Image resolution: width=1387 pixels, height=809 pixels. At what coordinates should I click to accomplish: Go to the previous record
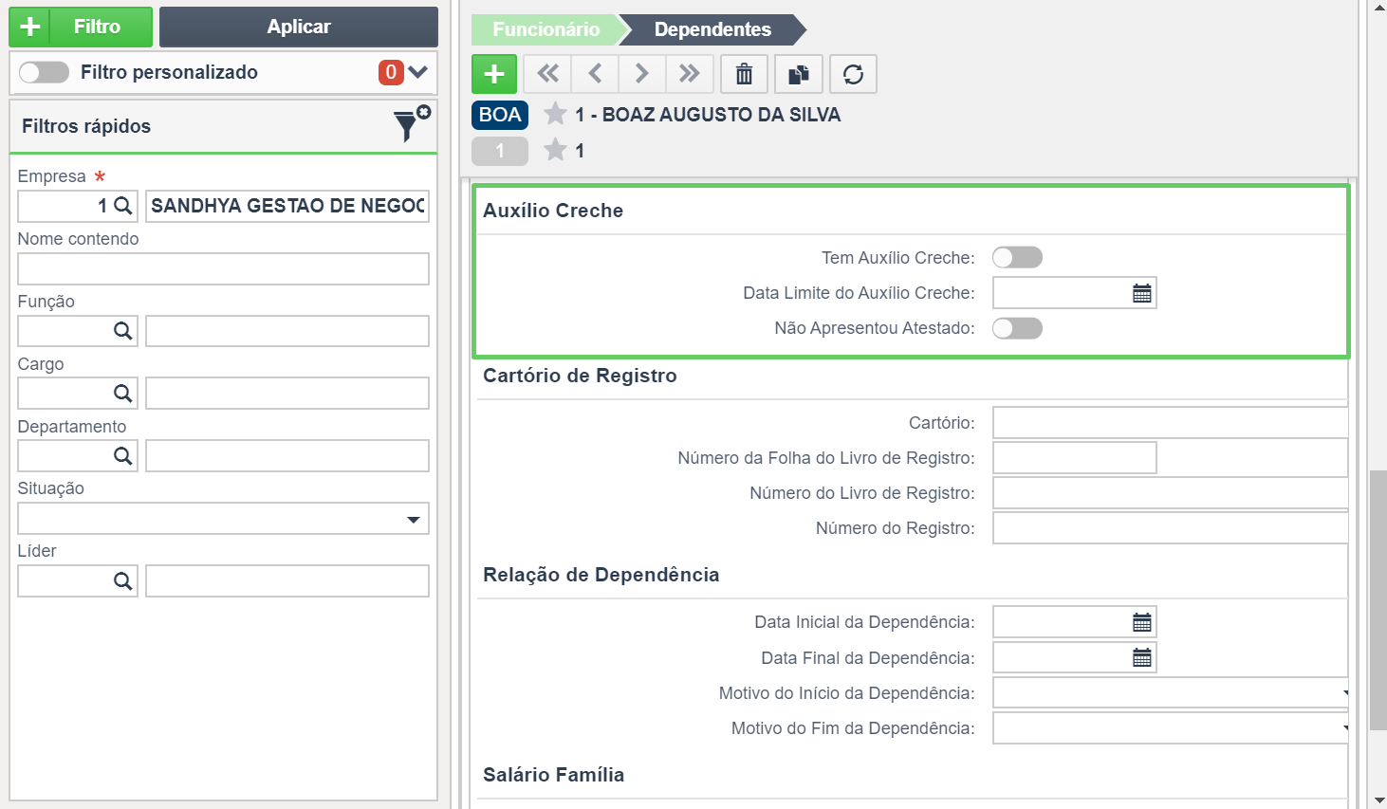click(595, 74)
